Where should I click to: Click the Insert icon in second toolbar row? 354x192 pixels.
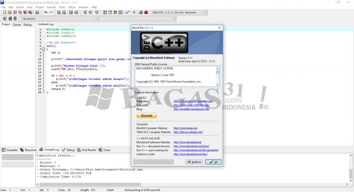click(x=4, y=19)
